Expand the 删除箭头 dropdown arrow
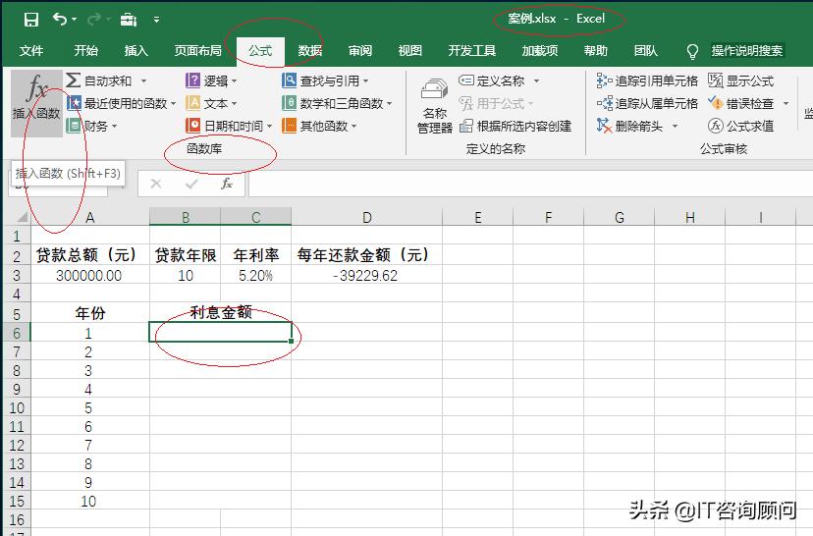Screen dimensions: 813x536 pyautogui.click(x=675, y=126)
